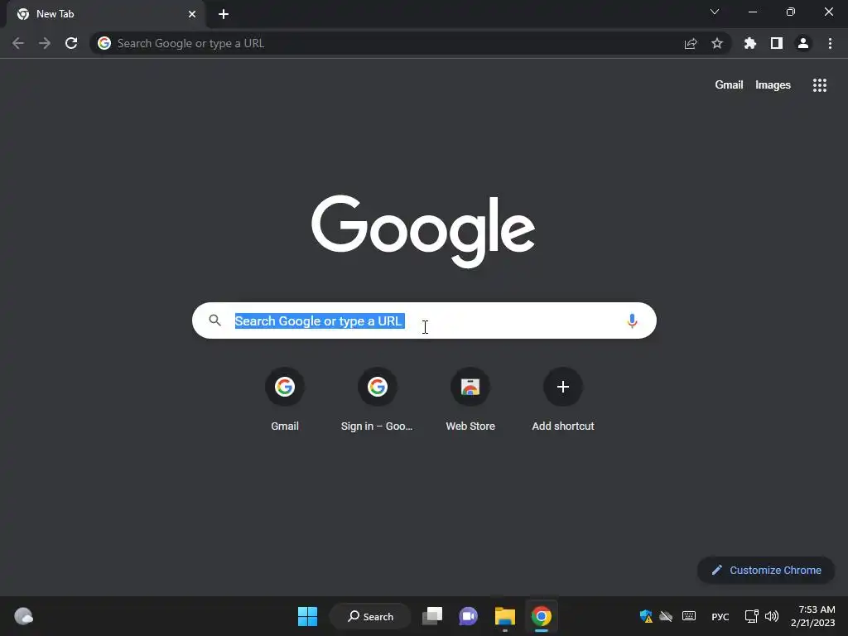
Task: Open Task View on the taskbar
Action: [x=432, y=616]
